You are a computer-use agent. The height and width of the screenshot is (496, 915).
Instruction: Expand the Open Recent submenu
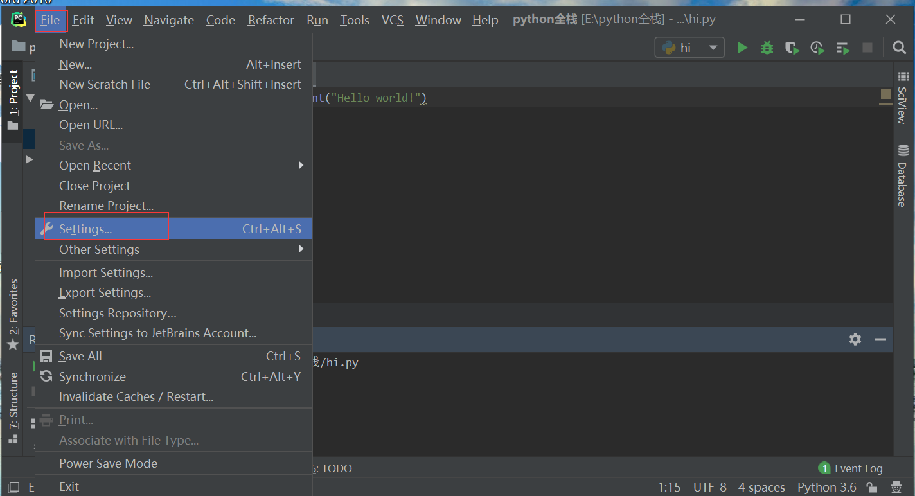[x=173, y=165]
